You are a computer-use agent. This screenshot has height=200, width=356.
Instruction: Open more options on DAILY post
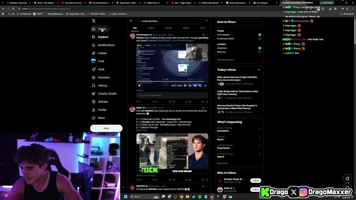coord(207,108)
